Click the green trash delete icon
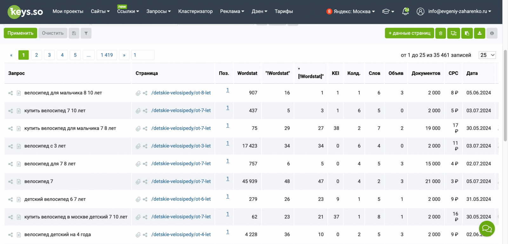 coord(440,33)
